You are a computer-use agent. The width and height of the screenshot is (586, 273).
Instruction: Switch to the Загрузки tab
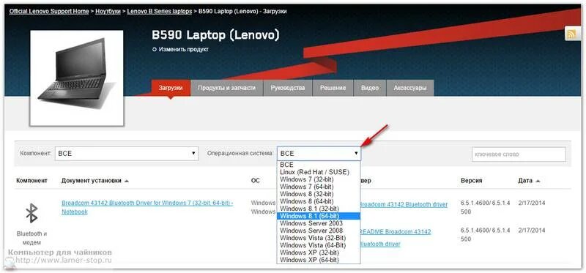[x=171, y=88]
